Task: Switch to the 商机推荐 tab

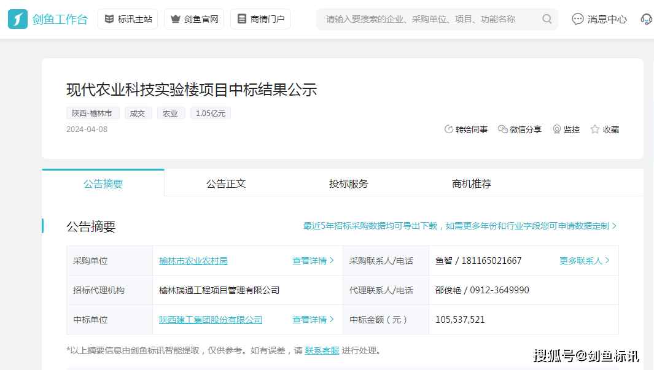Action: click(x=472, y=183)
